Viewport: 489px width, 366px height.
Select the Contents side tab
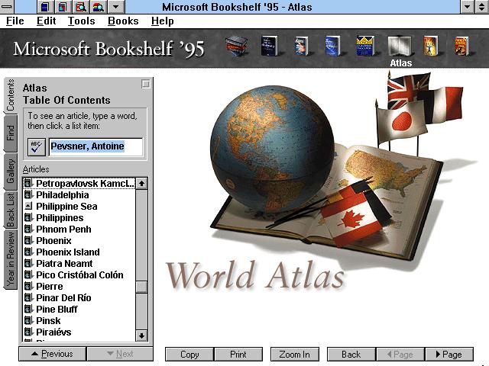(x=10, y=95)
